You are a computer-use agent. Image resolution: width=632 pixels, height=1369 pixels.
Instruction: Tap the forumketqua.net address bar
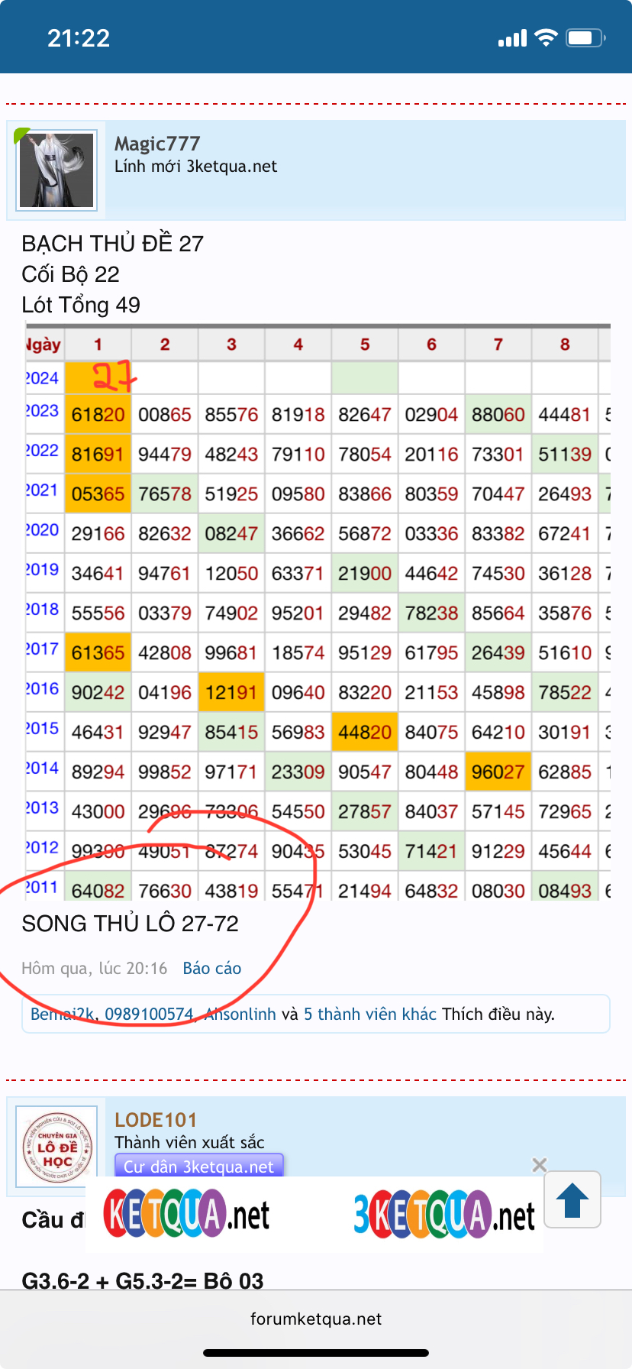316,1319
